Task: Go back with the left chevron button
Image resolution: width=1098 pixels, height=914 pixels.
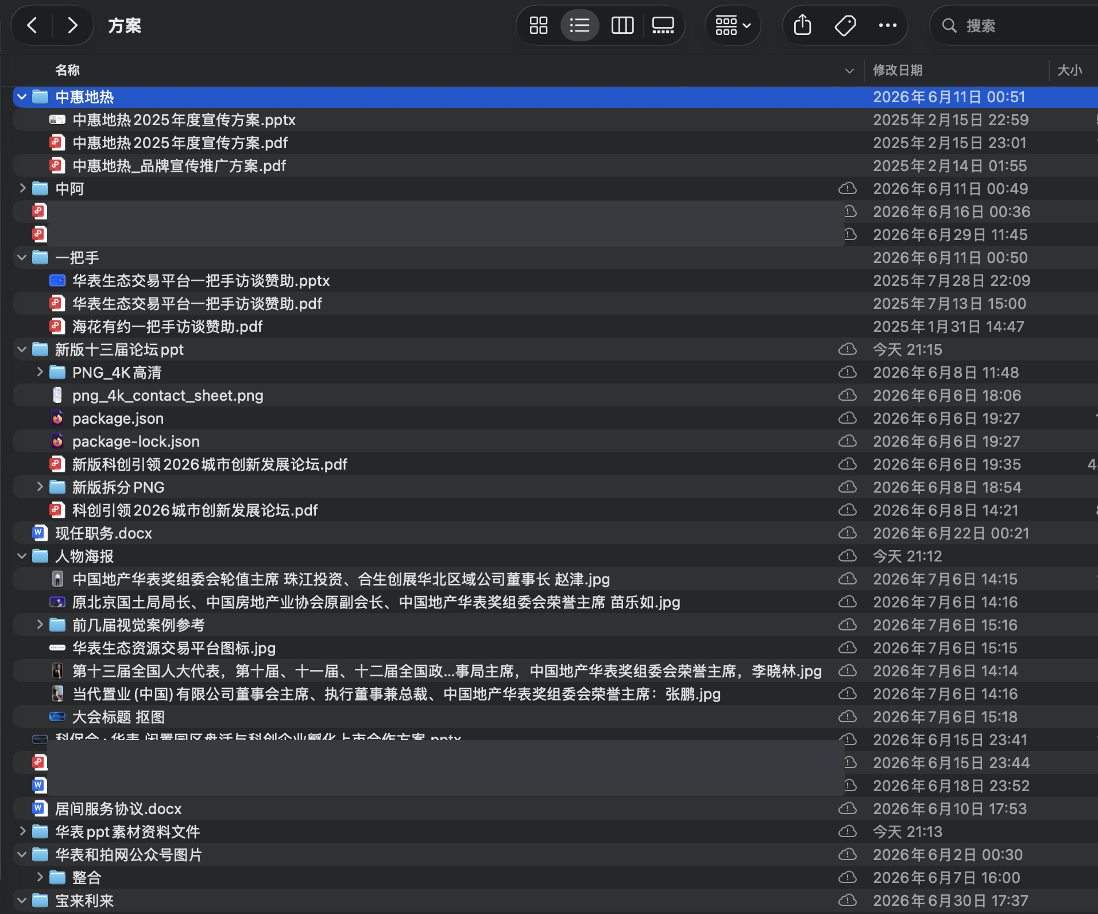Action: [32, 25]
